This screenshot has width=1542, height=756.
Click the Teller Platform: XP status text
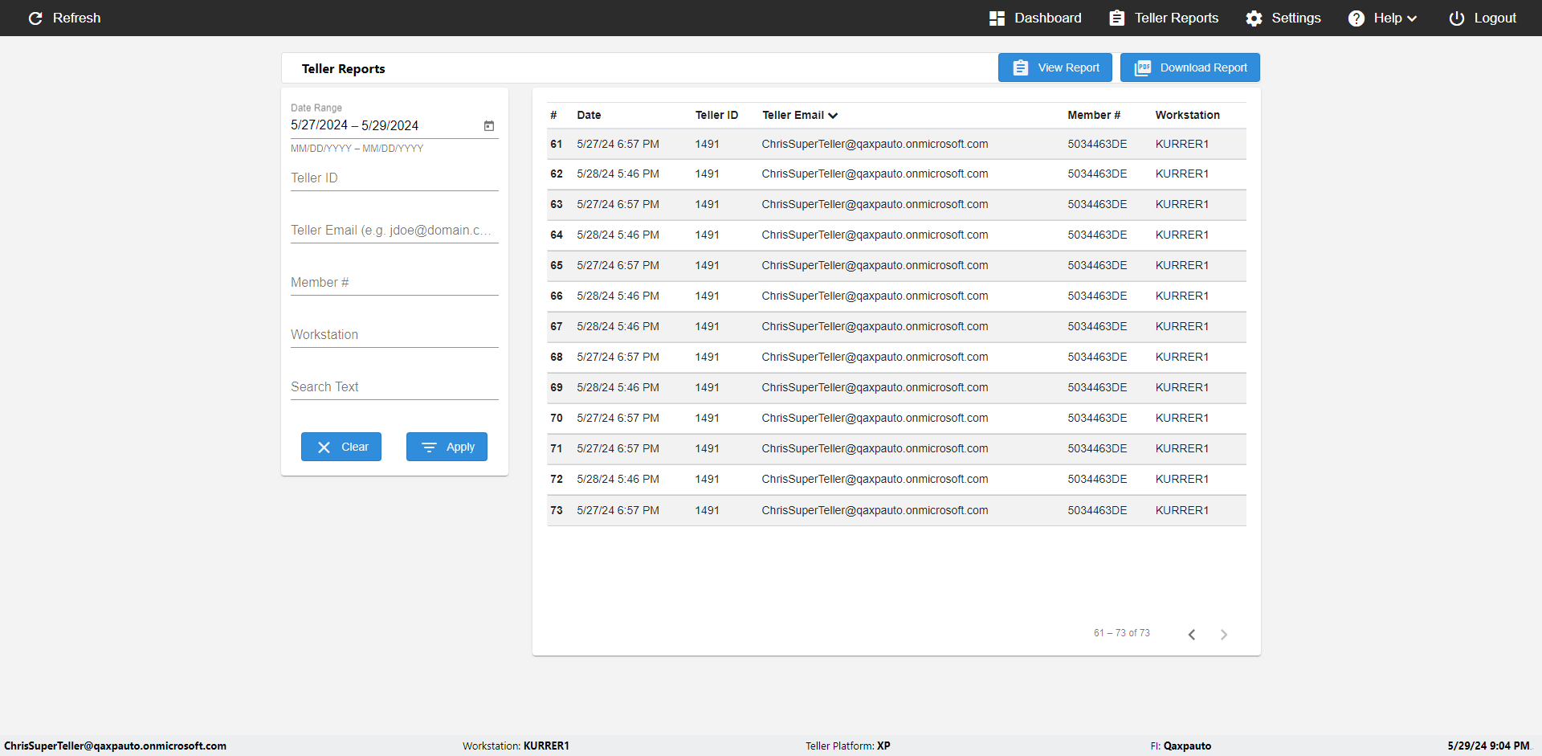848,746
